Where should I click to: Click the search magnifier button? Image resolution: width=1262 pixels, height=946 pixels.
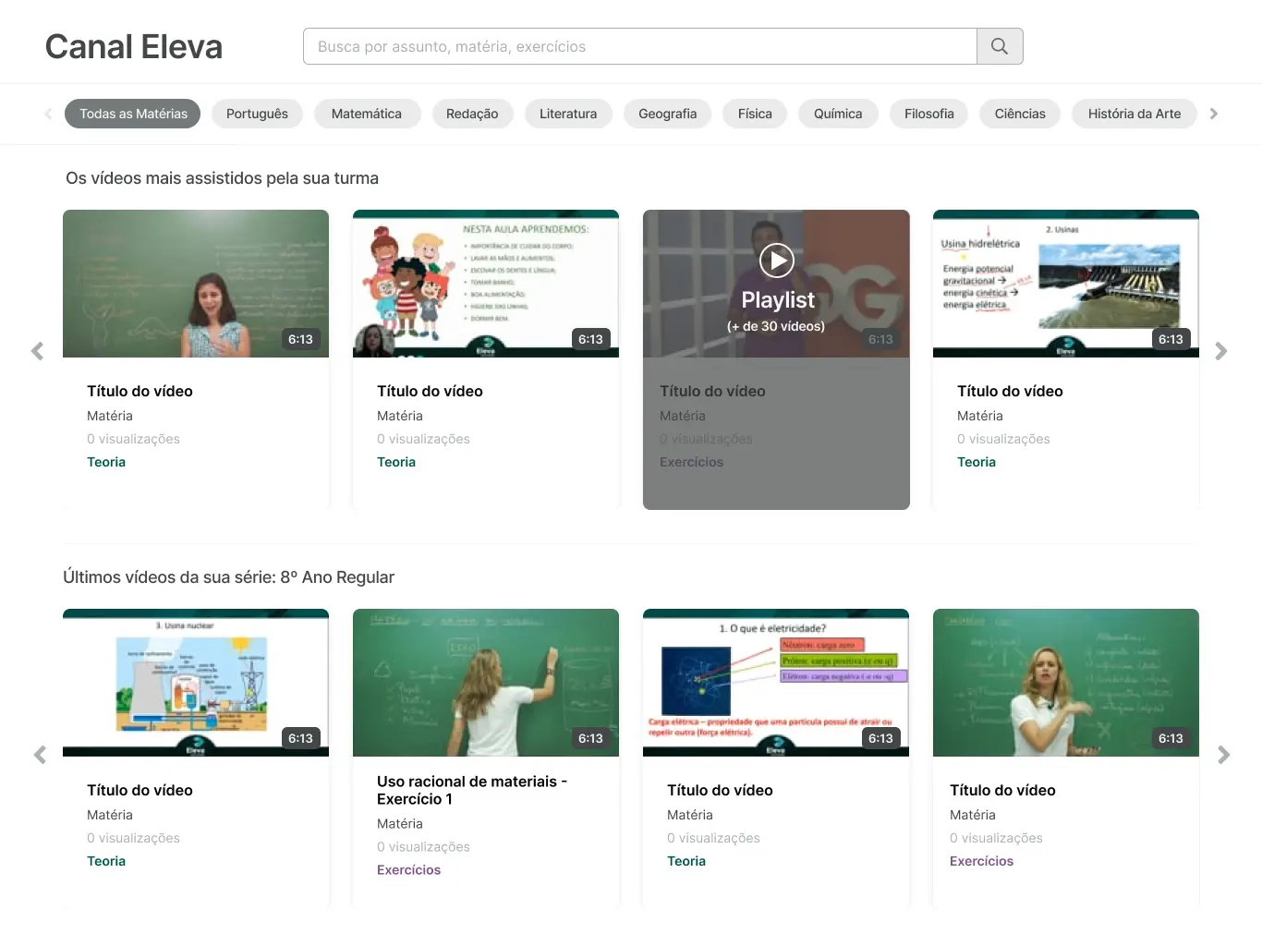pos(1000,46)
